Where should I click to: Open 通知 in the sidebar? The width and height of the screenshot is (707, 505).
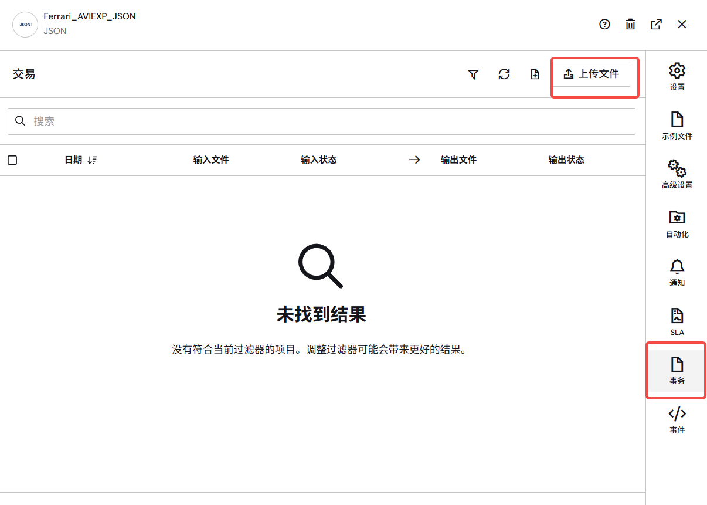click(x=677, y=272)
